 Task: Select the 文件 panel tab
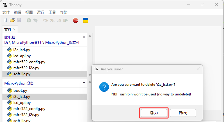coord(8,29)
